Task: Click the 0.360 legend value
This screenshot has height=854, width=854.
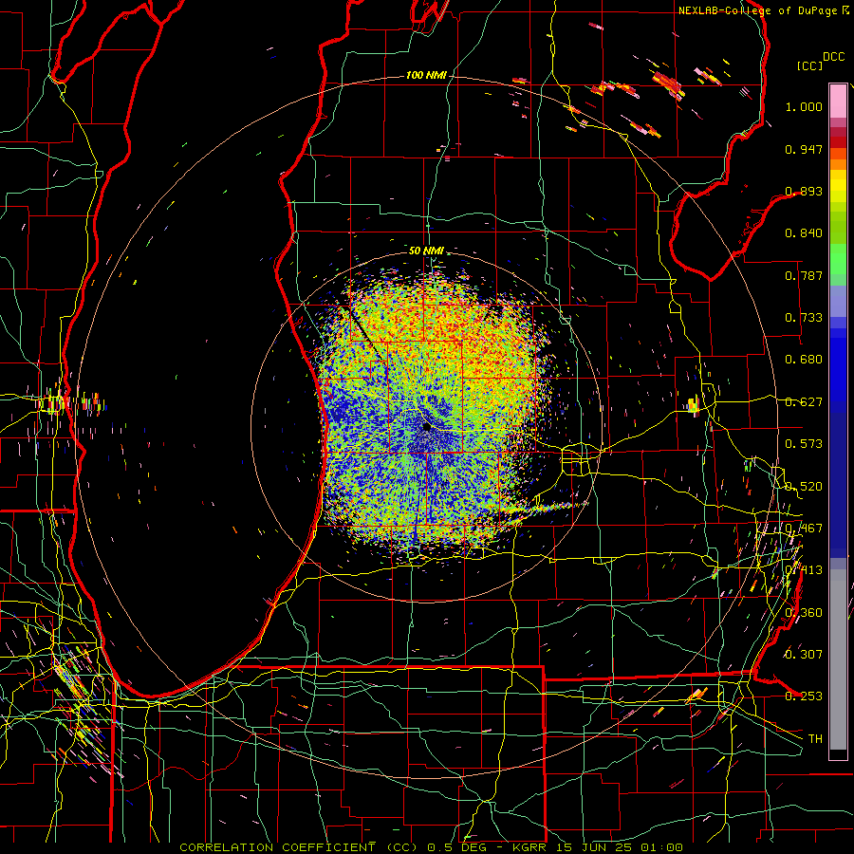Action: click(x=804, y=613)
